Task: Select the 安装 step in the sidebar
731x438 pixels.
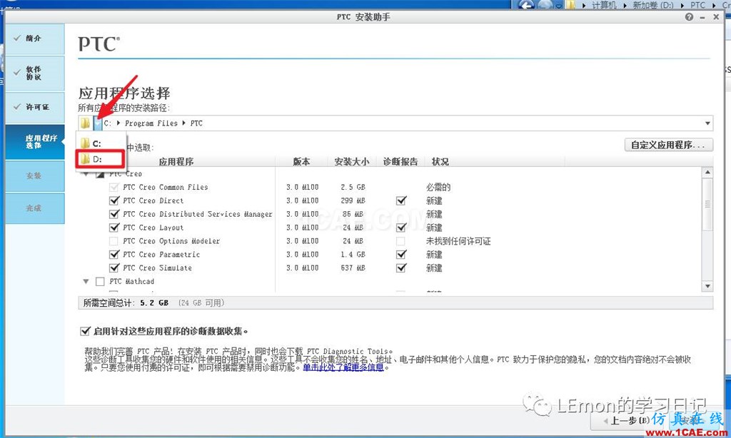Action: coord(35,176)
